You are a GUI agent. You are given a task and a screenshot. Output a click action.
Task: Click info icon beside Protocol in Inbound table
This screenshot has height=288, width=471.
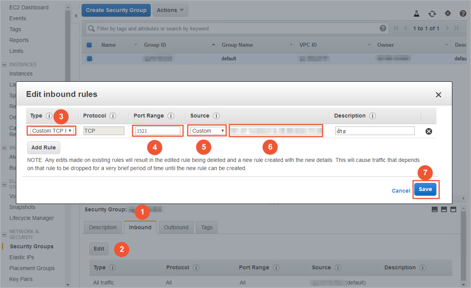[196, 268]
